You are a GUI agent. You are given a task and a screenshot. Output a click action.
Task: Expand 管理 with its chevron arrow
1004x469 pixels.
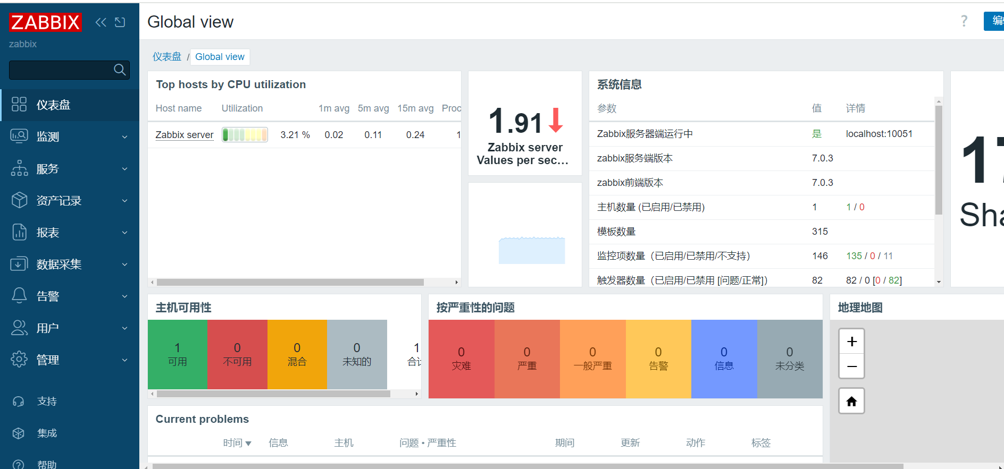124,360
